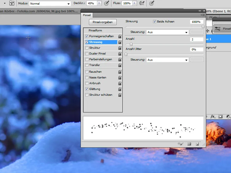Switch to the Fotolia.com 26904266_M.jpg document tab
This screenshot has width=231, height=173.
pos(39,11)
